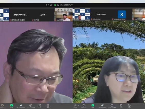Click the IME 般 conversion mode button
Viewport: 145px width, 109px height.
pyautogui.click(x=61, y=10)
